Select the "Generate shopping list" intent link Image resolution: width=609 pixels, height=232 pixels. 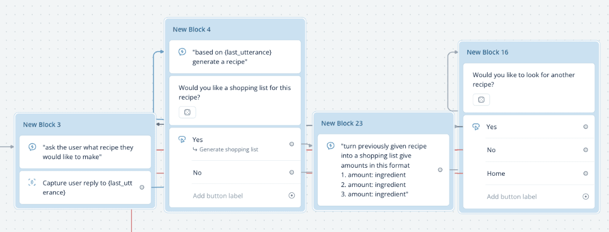[228, 149]
